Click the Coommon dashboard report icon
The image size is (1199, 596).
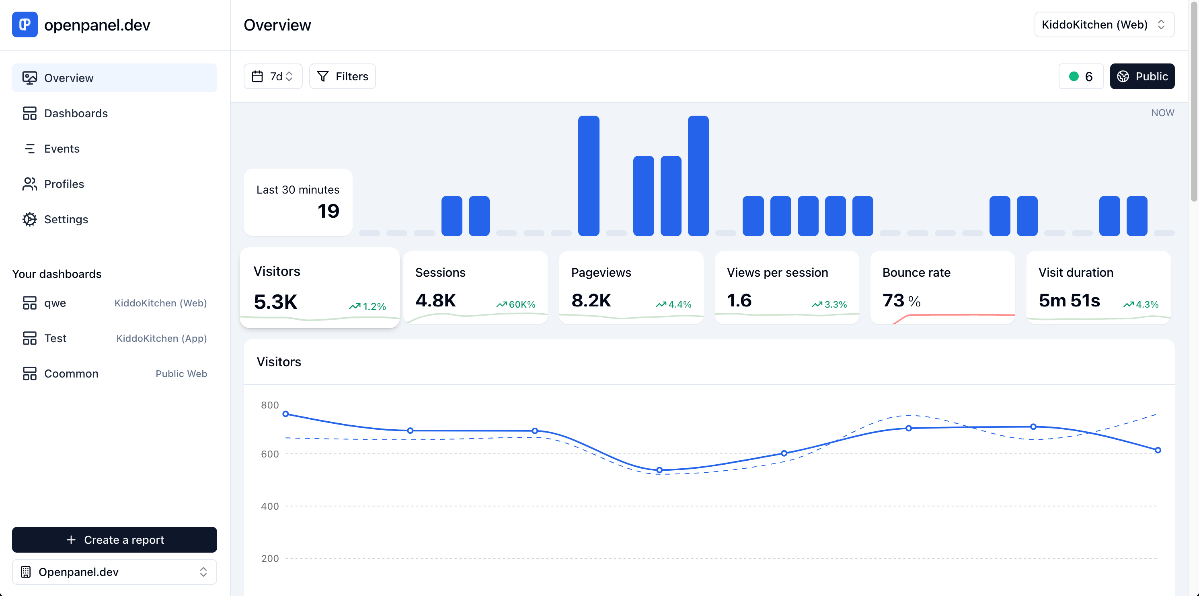pos(29,374)
